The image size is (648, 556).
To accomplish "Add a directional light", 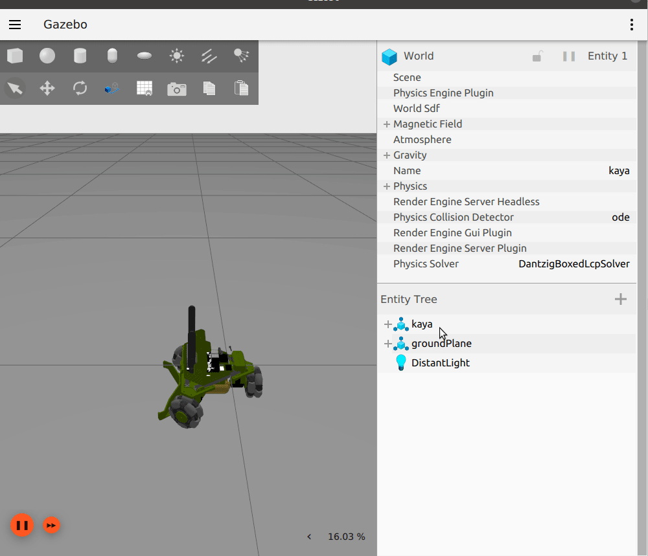I will pos(209,56).
